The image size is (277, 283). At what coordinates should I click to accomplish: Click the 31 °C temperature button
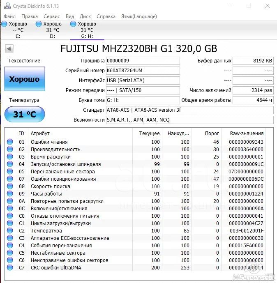pos(25,114)
